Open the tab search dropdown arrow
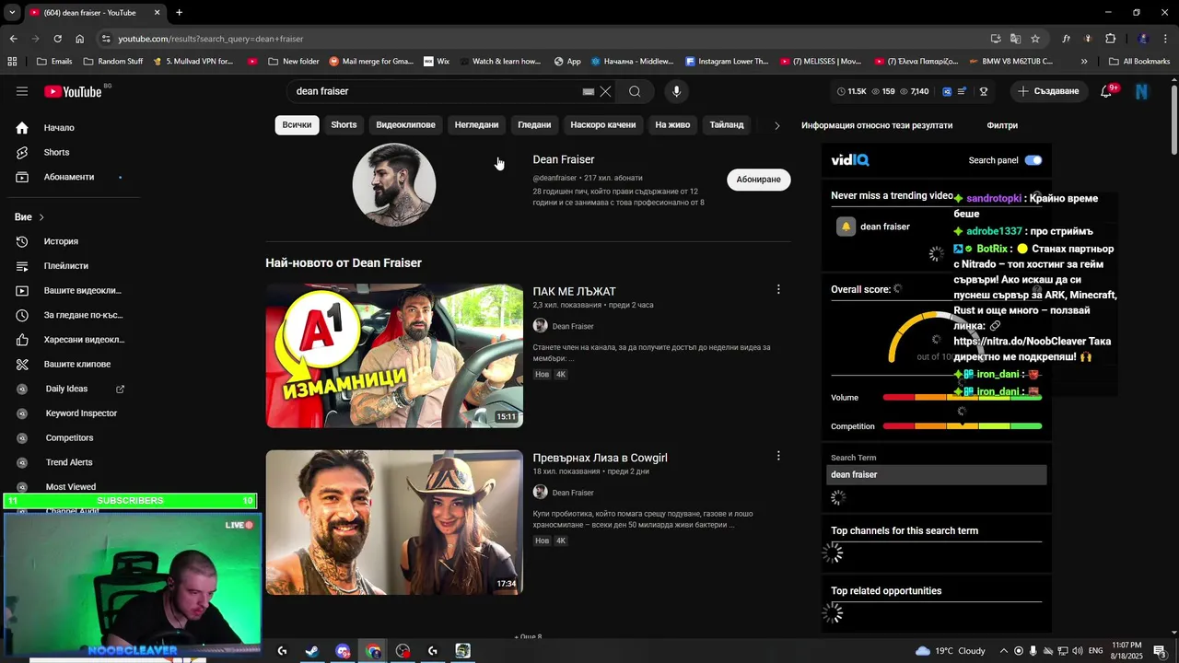 click(12, 12)
